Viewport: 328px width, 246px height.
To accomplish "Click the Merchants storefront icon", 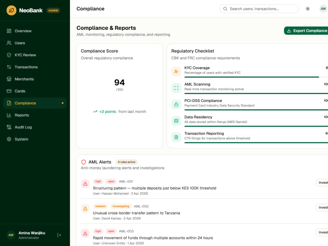I will 9,79.
